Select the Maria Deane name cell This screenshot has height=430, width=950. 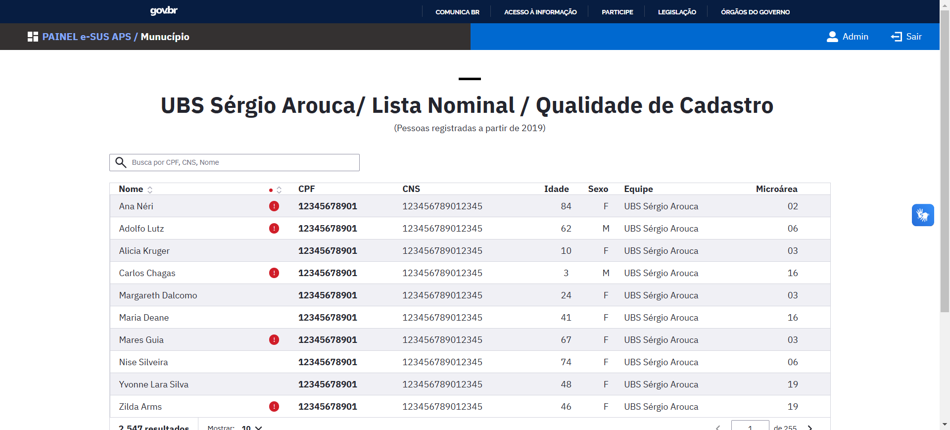click(x=144, y=318)
